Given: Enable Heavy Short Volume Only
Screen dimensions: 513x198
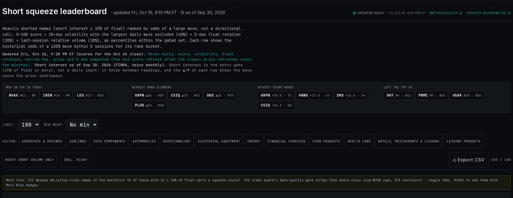Looking at the screenshot, I should [30, 160].
